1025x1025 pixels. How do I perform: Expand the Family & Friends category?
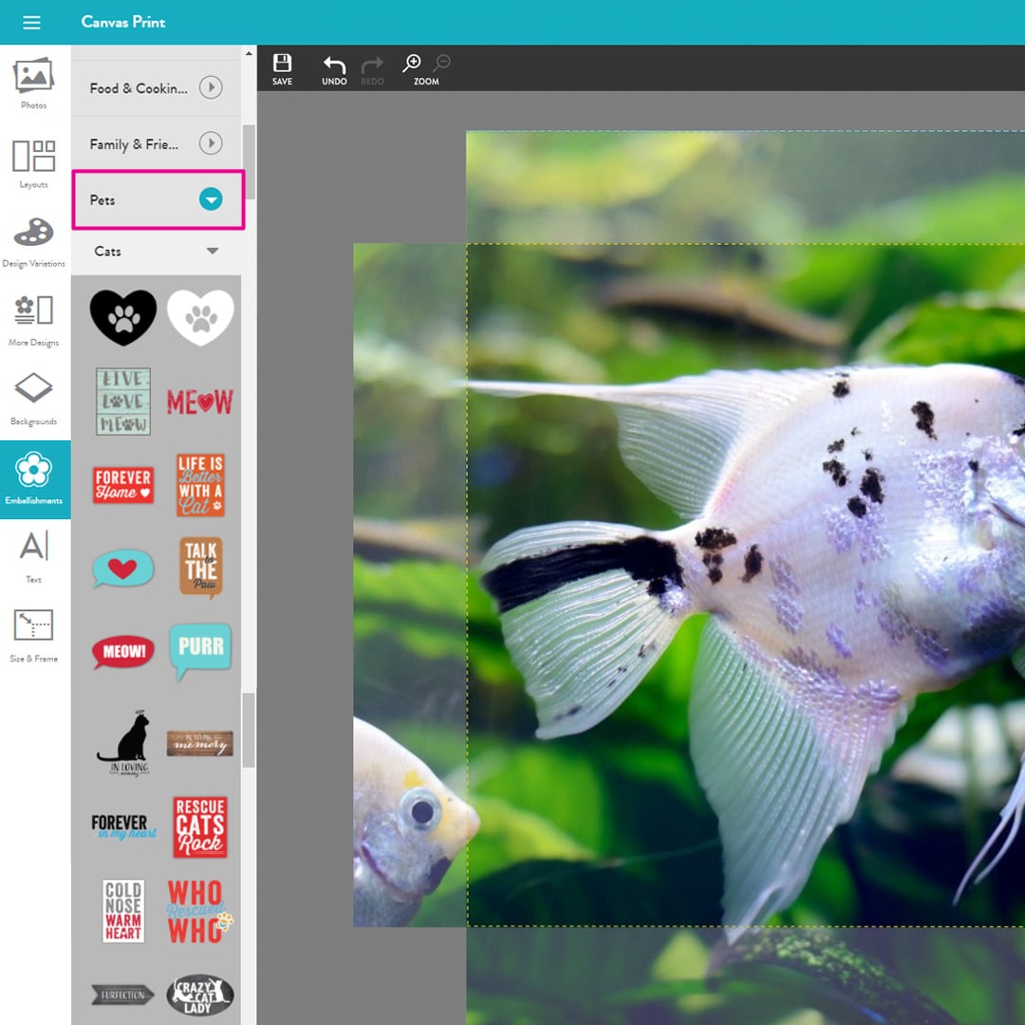click(x=211, y=144)
